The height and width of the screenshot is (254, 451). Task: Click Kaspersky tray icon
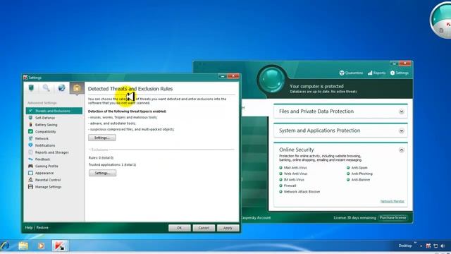428,246
